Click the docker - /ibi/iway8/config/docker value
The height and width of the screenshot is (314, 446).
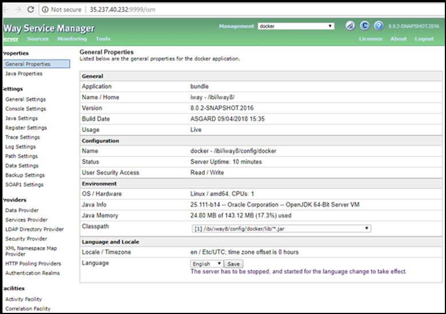233,151
